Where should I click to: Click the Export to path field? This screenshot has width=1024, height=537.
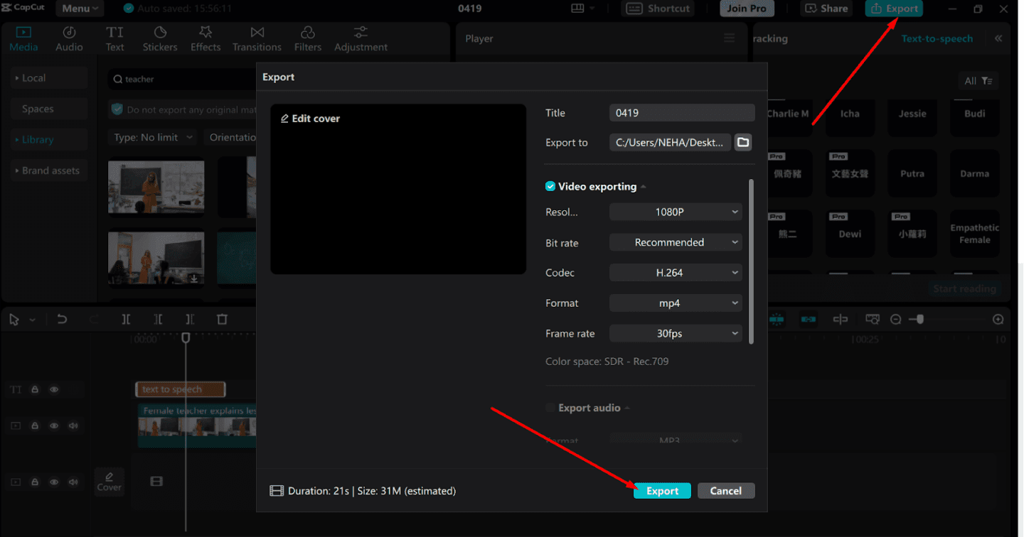click(670, 142)
